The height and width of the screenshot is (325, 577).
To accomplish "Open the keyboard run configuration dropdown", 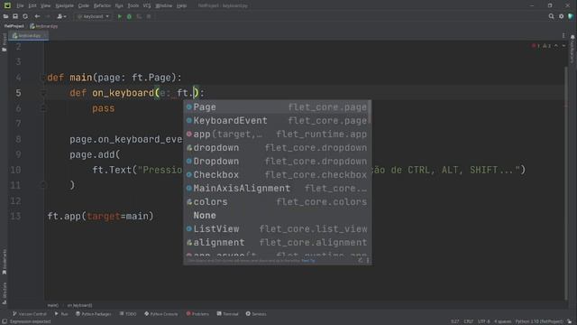I will coord(93,16).
